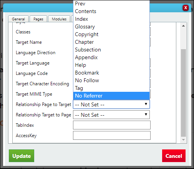Open the Relationship Target to Page dropdown
The height and width of the screenshot is (169, 194).
(x=111, y=115)
